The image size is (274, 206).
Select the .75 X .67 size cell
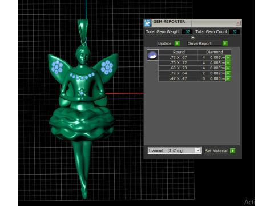[178, 57]
